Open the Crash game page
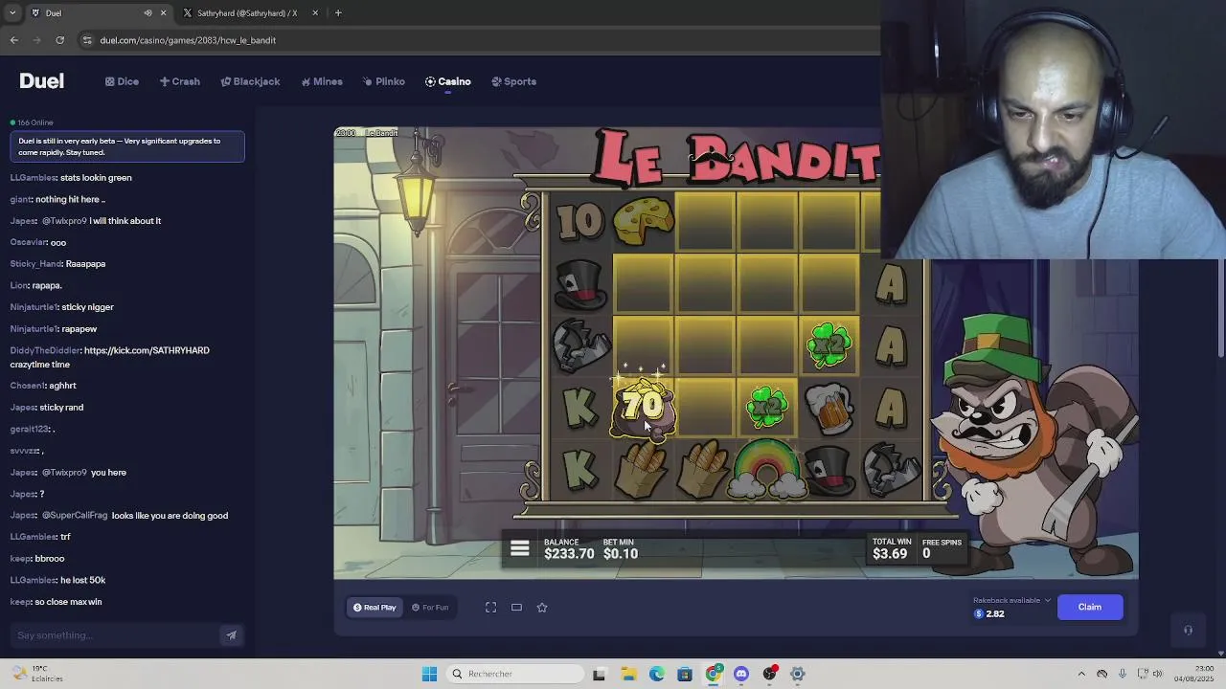Viewport: 1226px width, 689px height. pyautogui.click(x=180, y=81)
